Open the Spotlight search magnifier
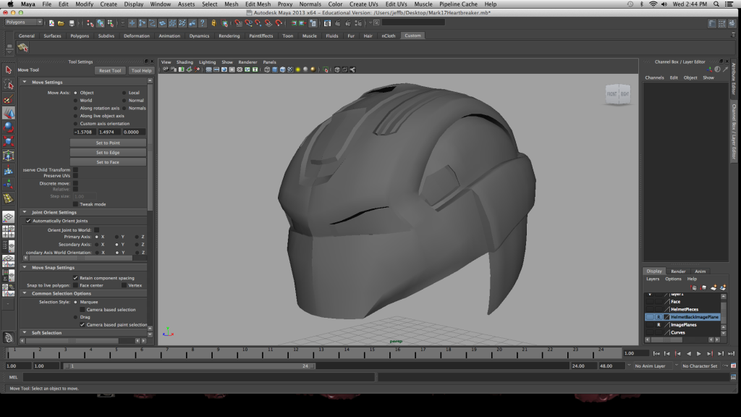This screenshot has width=741, height=417. coord(716,4)
